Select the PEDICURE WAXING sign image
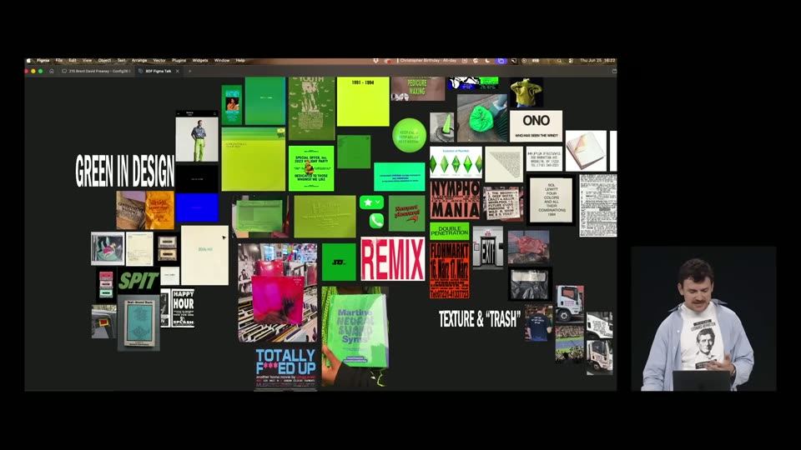 click(x=417, y=89)
